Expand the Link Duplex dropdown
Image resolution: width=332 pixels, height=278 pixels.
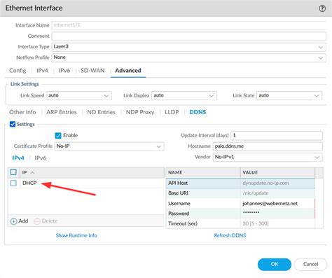click(x=184, y=95)
